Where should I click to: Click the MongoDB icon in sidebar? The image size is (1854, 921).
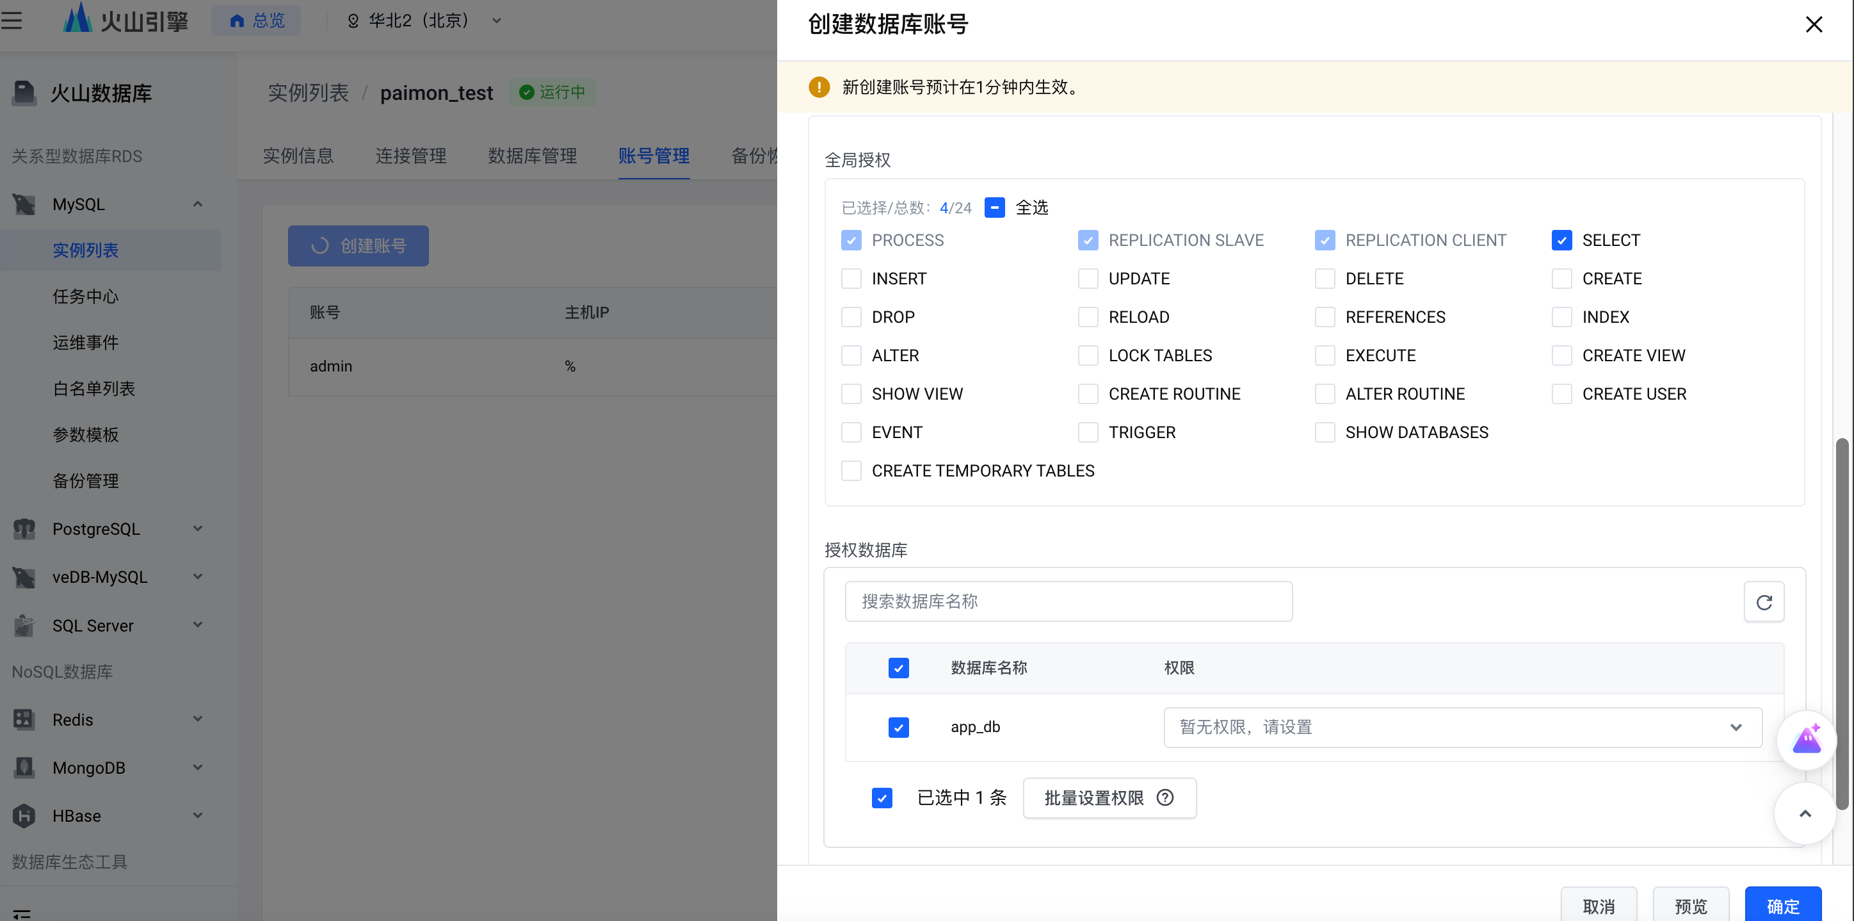24,768
